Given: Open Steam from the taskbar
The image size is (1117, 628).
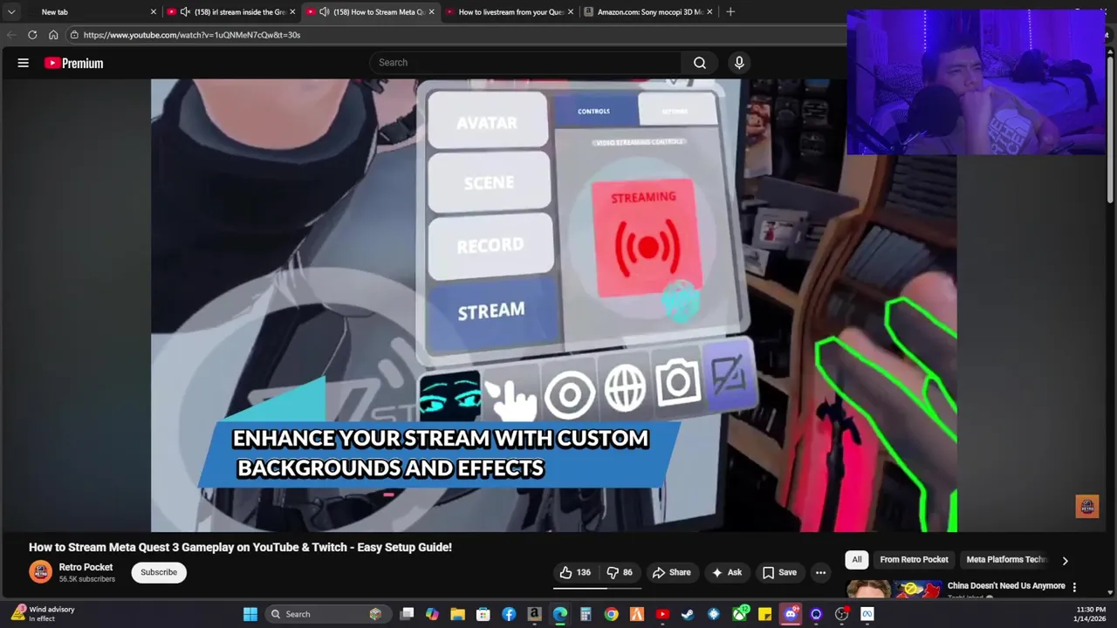Looking at the screenshot, I should (688, 614).
